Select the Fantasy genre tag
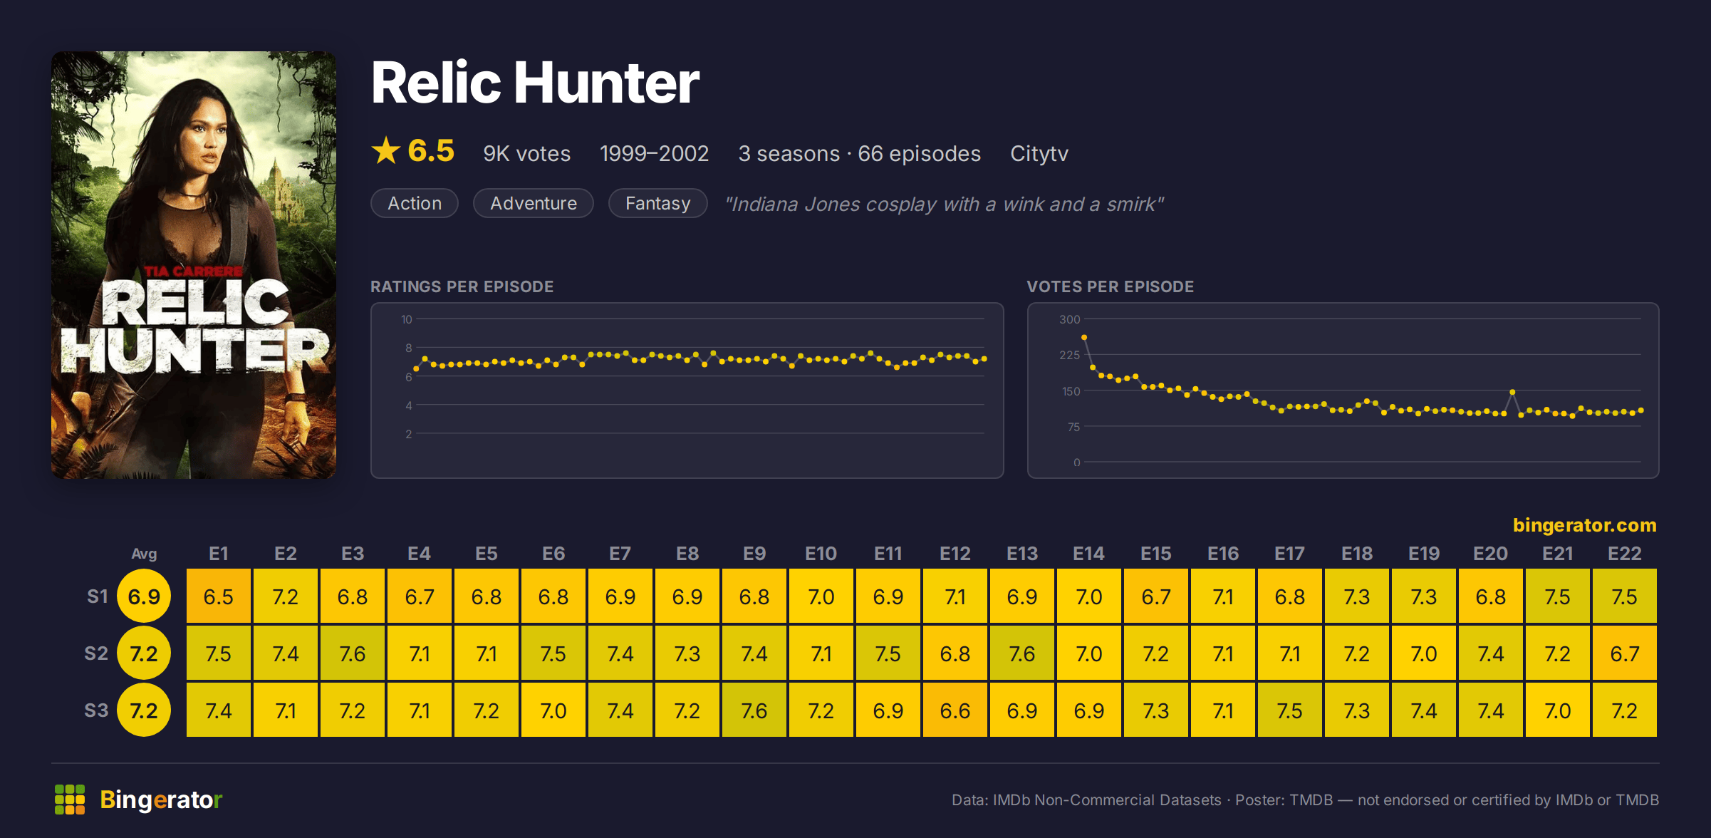This screenshot has width=1711, height=838. point(657,203)
